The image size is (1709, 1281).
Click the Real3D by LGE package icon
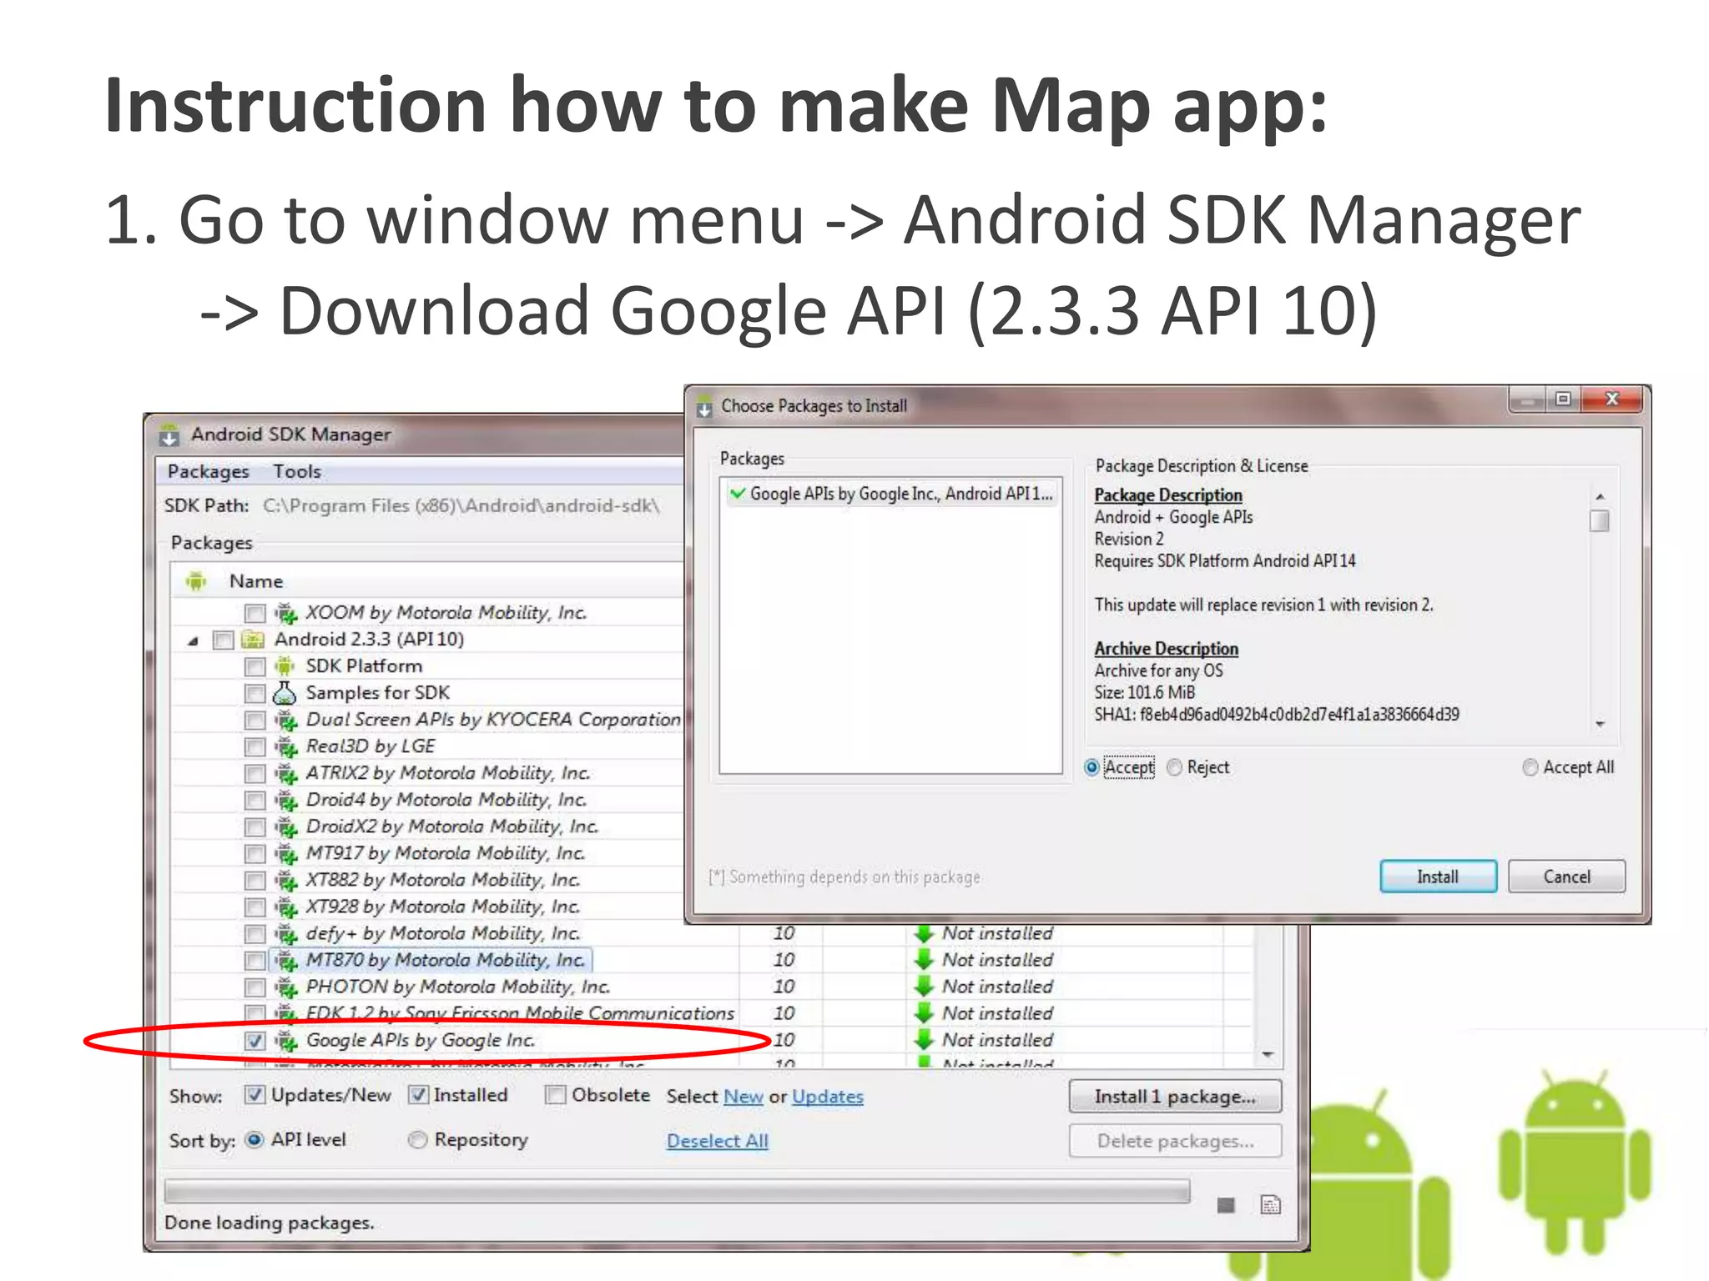pyautogui.click(x=286, y=747)
